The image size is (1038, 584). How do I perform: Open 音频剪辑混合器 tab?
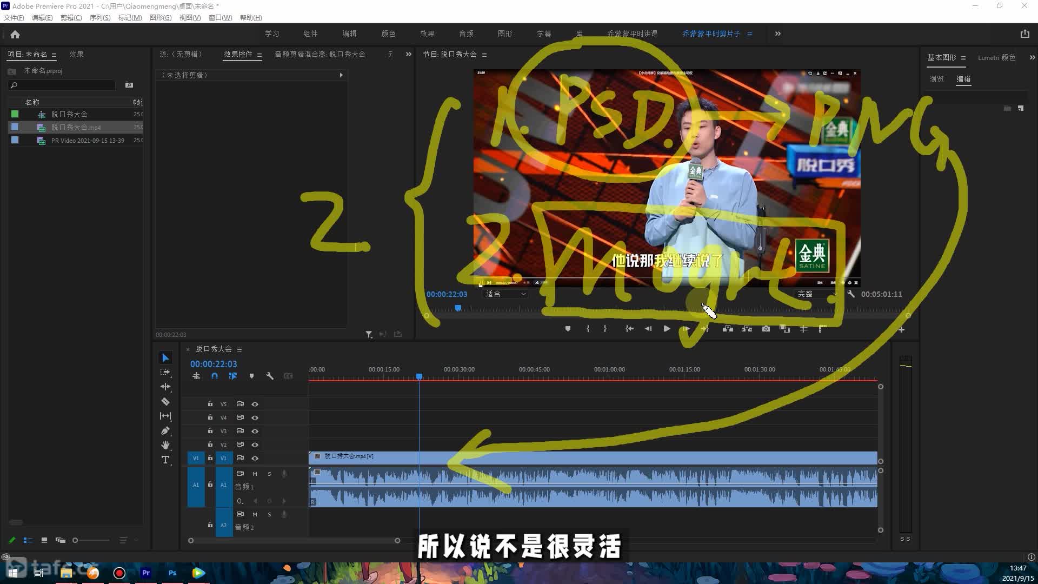(320, 54)
